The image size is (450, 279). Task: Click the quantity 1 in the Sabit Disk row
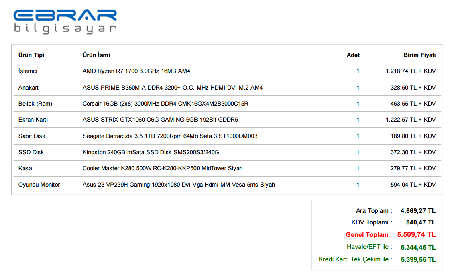coord(358,136)
